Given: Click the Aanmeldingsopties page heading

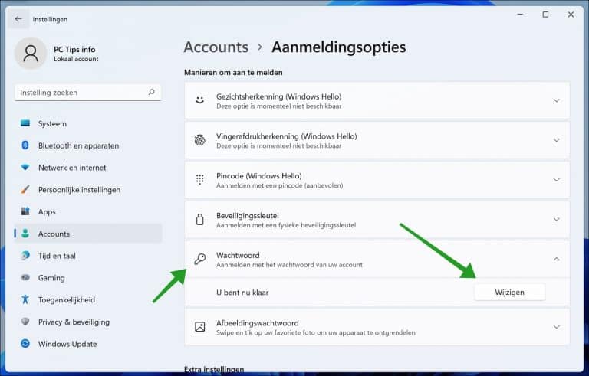Looking at the screenshot, I should (339, 47).
